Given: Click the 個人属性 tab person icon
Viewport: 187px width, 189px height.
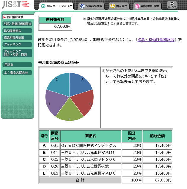Looking at the screenshot, I should pos(112,6).
